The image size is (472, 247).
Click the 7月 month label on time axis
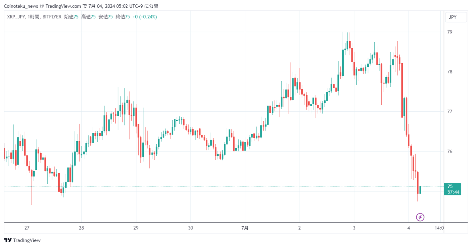point(245,228)
